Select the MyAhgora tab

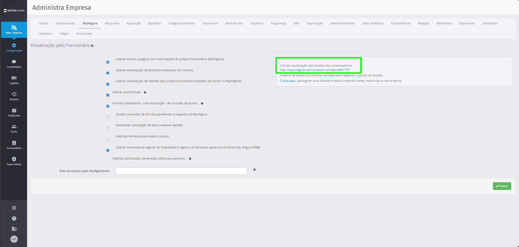[90, 23]
